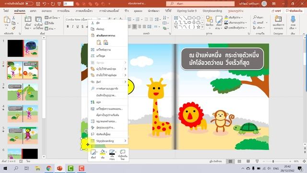Open Quick Styles gallery
Image resolution: width=307 pixels, height=173 pixels.
(x=219, y=23)
